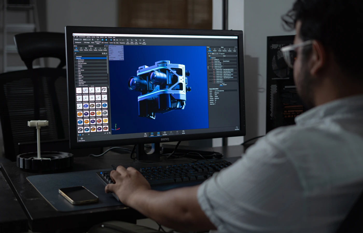Toggle the Project panel from bottom toolbar

click(158, 134)
